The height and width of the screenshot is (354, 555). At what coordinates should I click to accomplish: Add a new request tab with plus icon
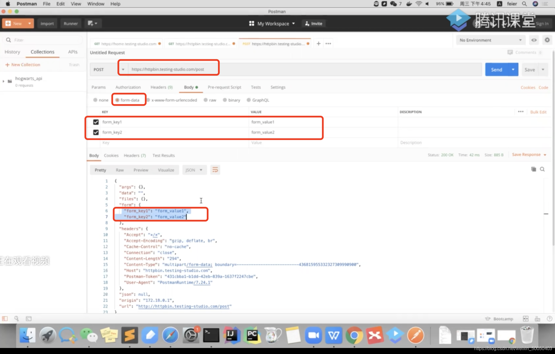pyautogui.click(x=318, y=44)
